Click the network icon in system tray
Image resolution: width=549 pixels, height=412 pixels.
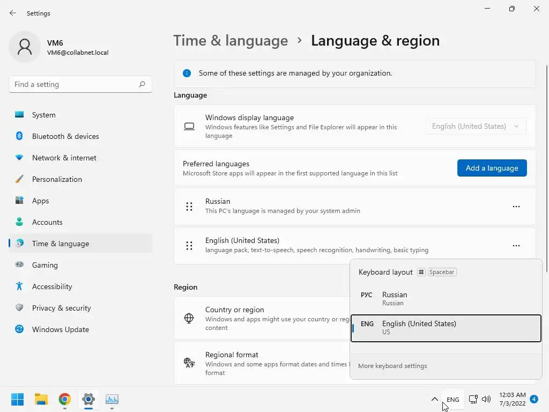tap(473, 399)
